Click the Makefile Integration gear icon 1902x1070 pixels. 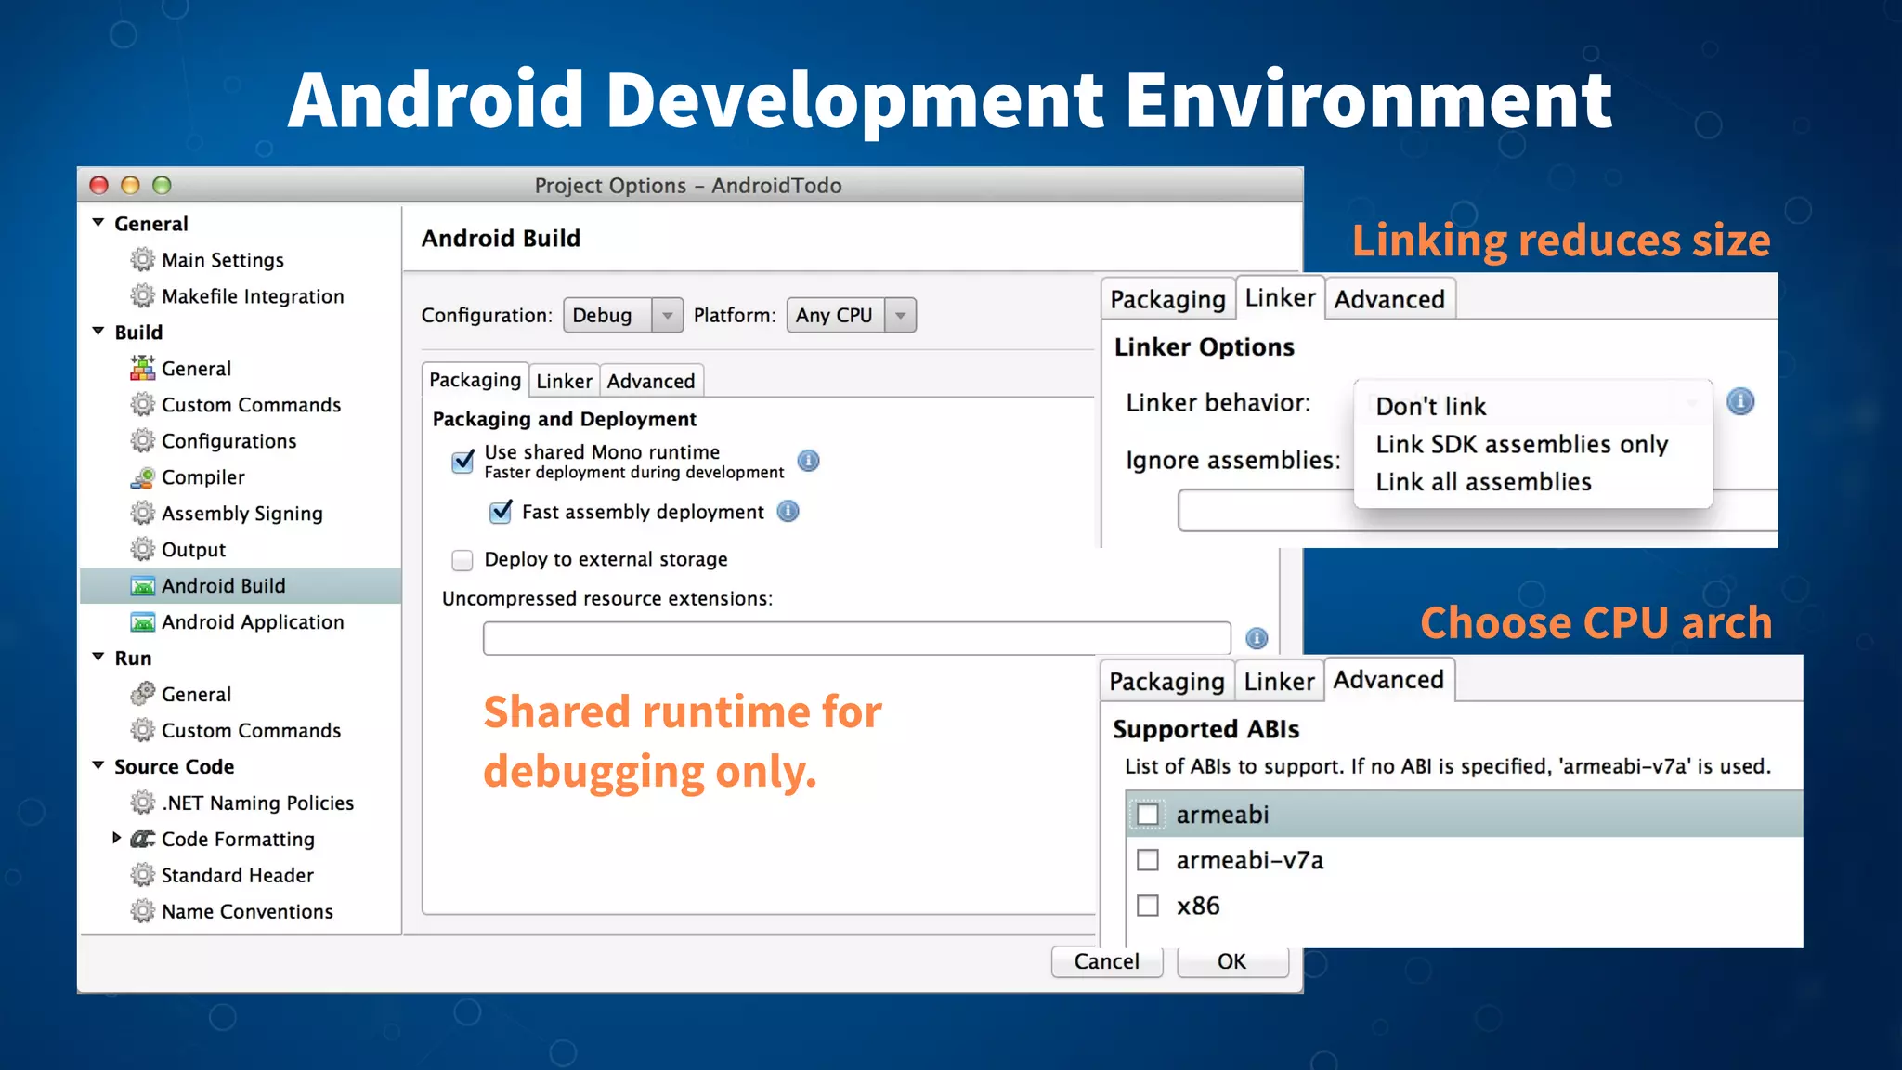(x=142, y=295)
